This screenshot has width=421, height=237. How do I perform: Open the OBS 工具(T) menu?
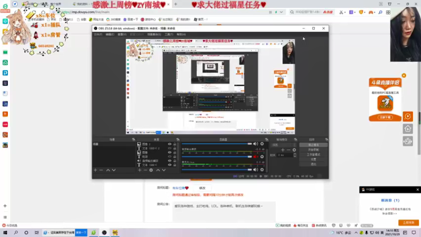pos(169,34)
